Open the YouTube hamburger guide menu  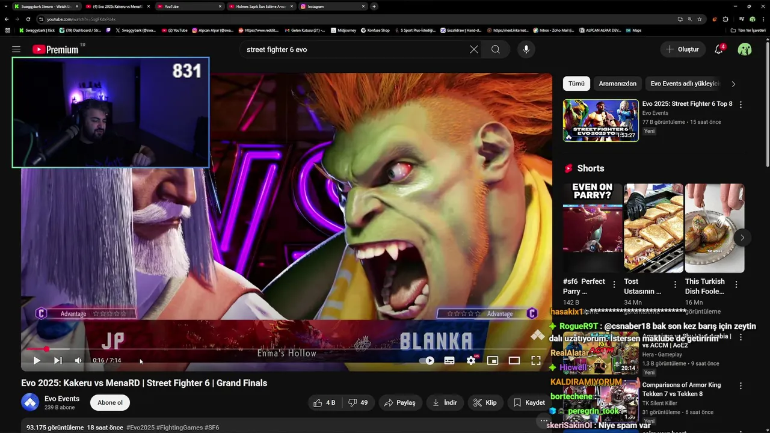[x=16, y=49]
